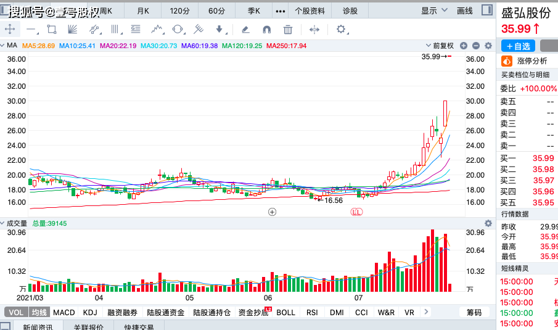558x330 pixels.
Task: Open the 筹码 chip distribution button
Action: (474, 312)
